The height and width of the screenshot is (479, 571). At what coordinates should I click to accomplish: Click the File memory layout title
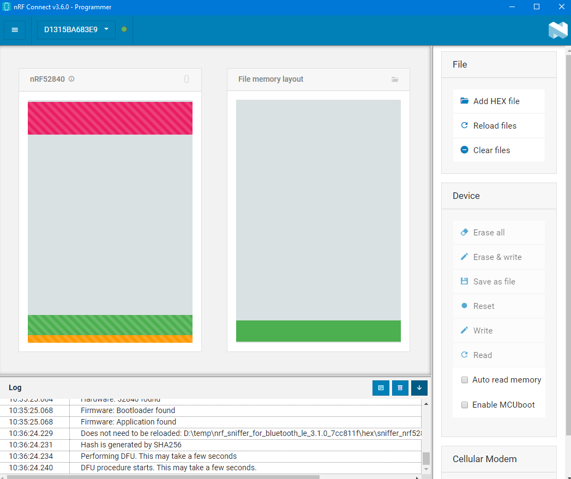271,79
